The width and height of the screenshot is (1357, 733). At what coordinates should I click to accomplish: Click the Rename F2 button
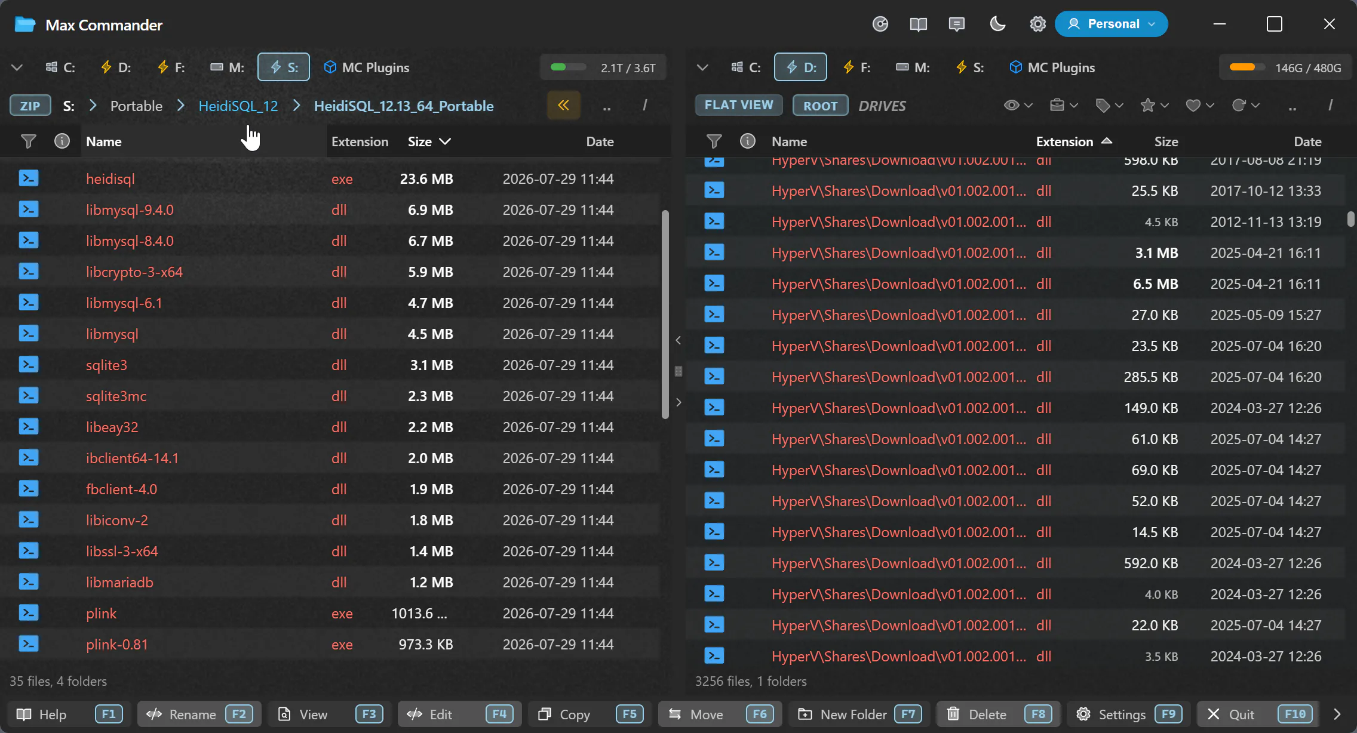(x=199, y=714)
